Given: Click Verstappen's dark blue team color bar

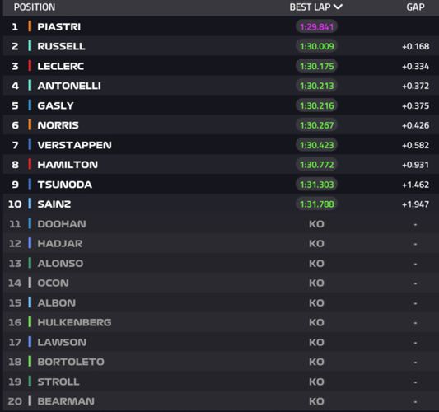Looking at the screenshot, I should tap(30, 145).
